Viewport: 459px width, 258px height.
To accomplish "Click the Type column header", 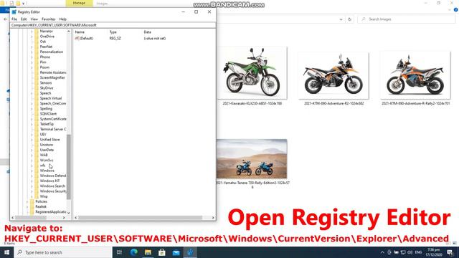I will 113,32.
